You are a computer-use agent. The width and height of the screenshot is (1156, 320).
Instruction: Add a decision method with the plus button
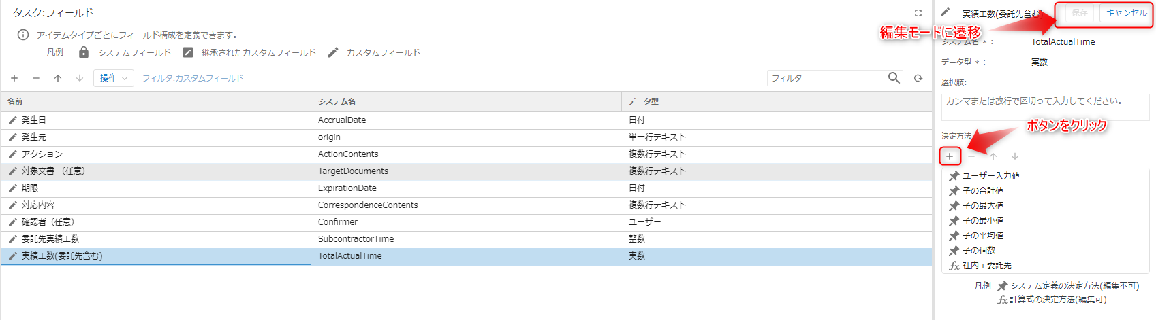[x=950, y=156]
